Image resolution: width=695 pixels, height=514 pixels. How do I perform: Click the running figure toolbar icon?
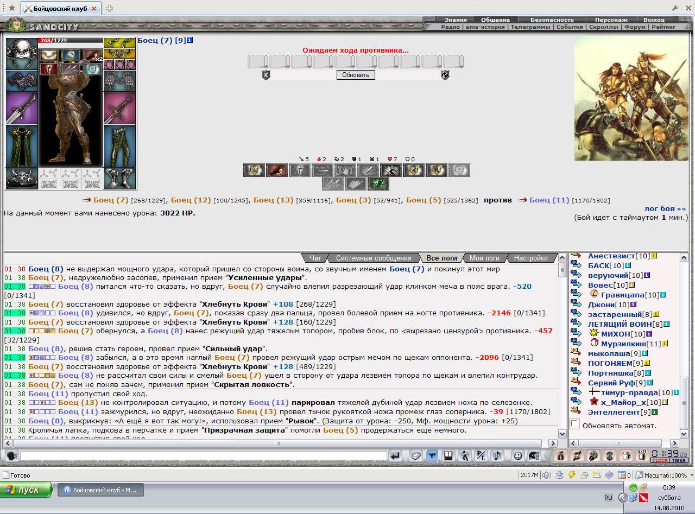pyautogui.click(x=464, y=456)
